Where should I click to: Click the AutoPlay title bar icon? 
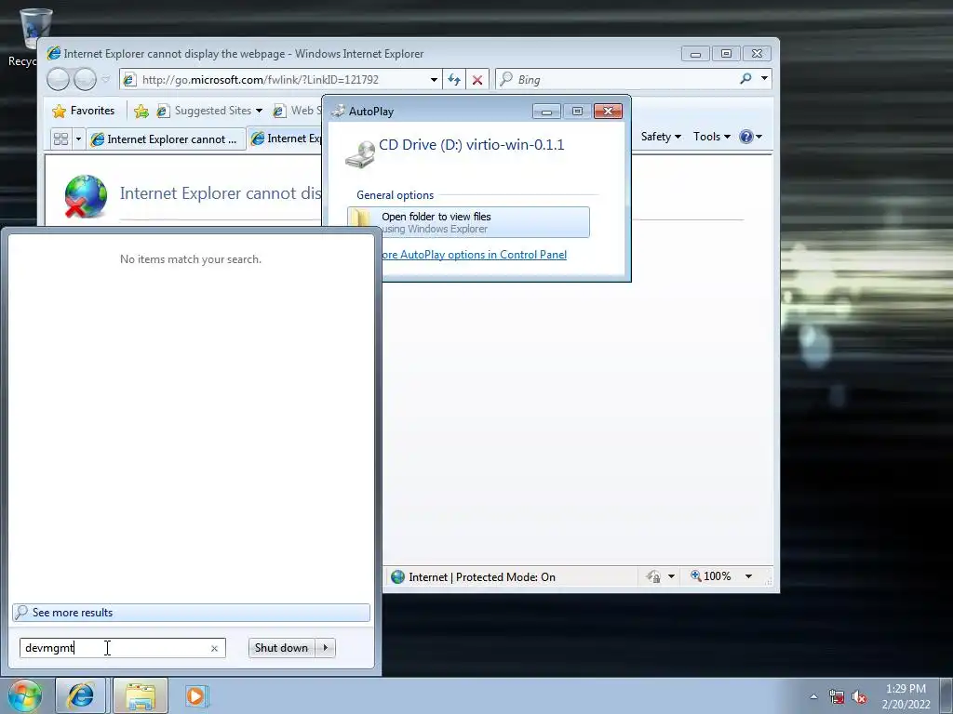click(338, 112)
